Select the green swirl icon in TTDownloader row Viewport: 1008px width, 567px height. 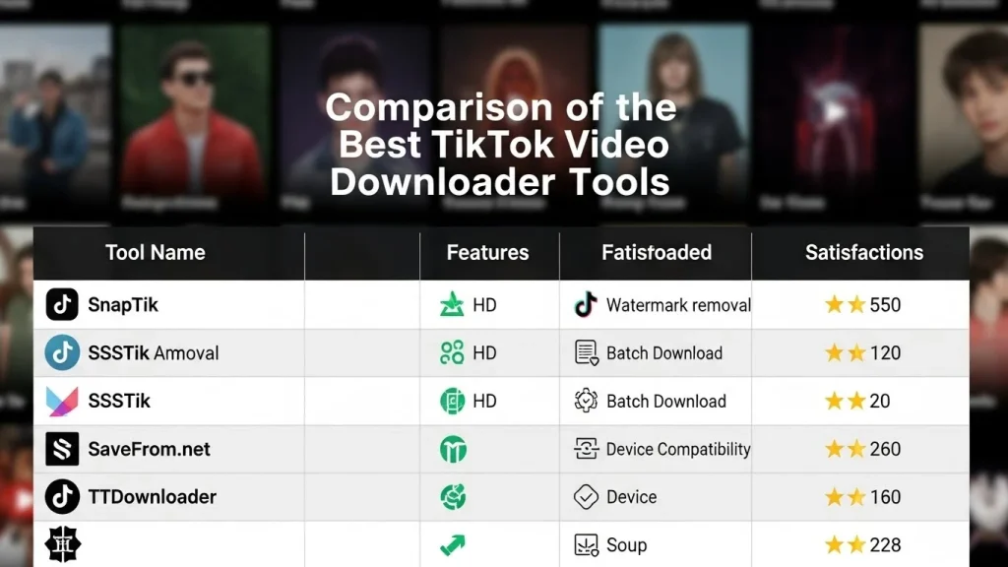coord(451,497)
